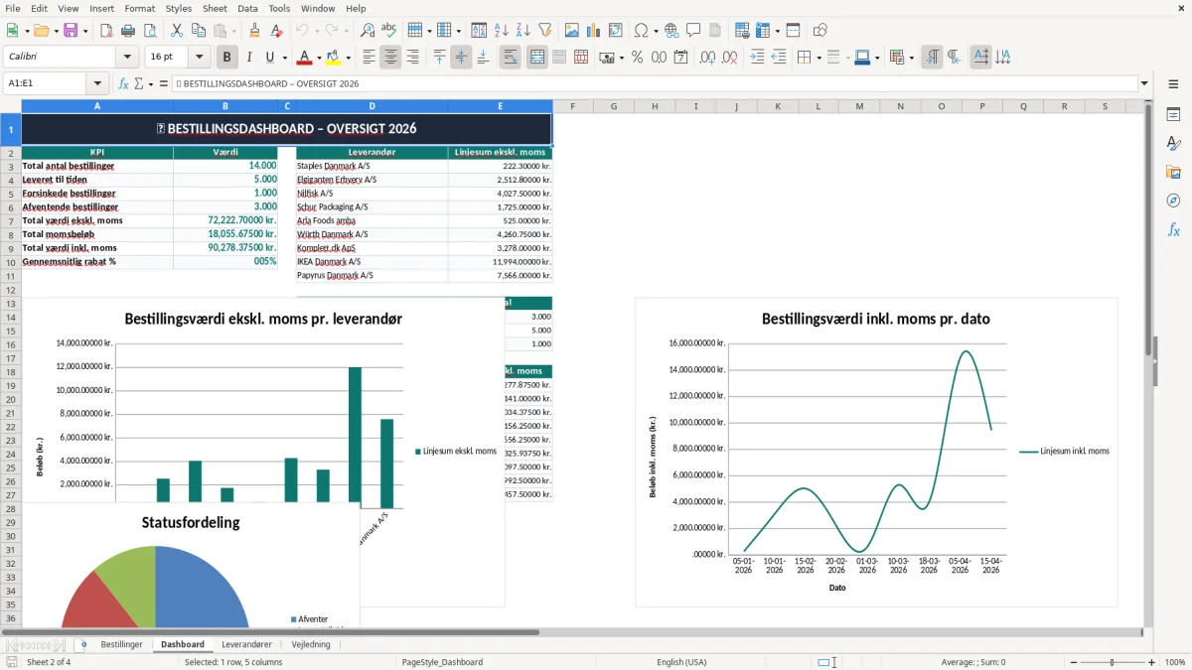Open Font Name dropdown arrow

point(127,58)
